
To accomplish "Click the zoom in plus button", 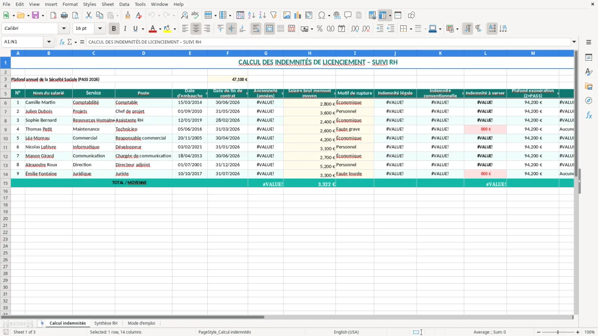I will (x=578, y=332).
